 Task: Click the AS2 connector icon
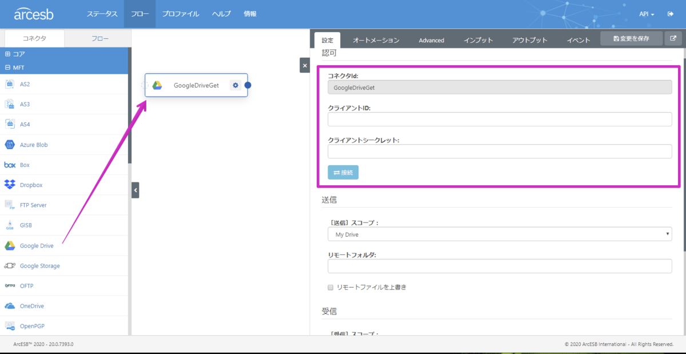10,84
